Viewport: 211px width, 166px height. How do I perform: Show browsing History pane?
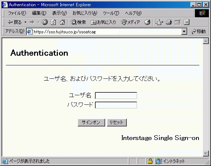tap(147, 22)
